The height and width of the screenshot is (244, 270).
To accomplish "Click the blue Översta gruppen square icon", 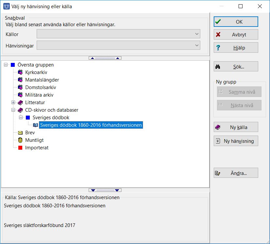I will [x=13, y=65].
